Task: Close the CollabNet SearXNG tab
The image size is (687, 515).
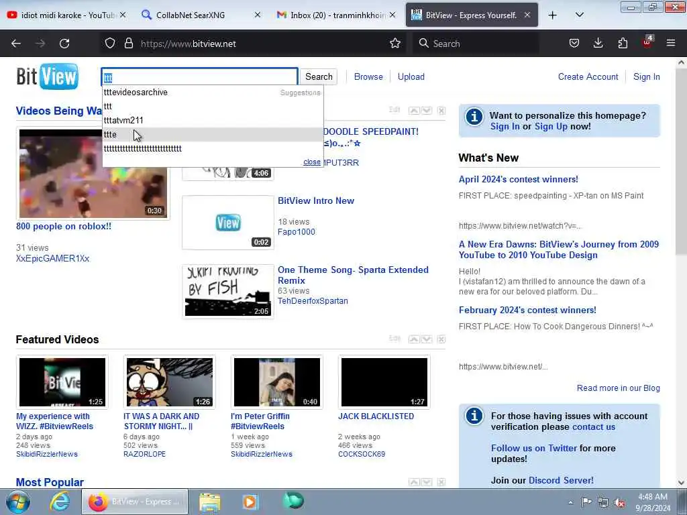Action: coord(258,15)
